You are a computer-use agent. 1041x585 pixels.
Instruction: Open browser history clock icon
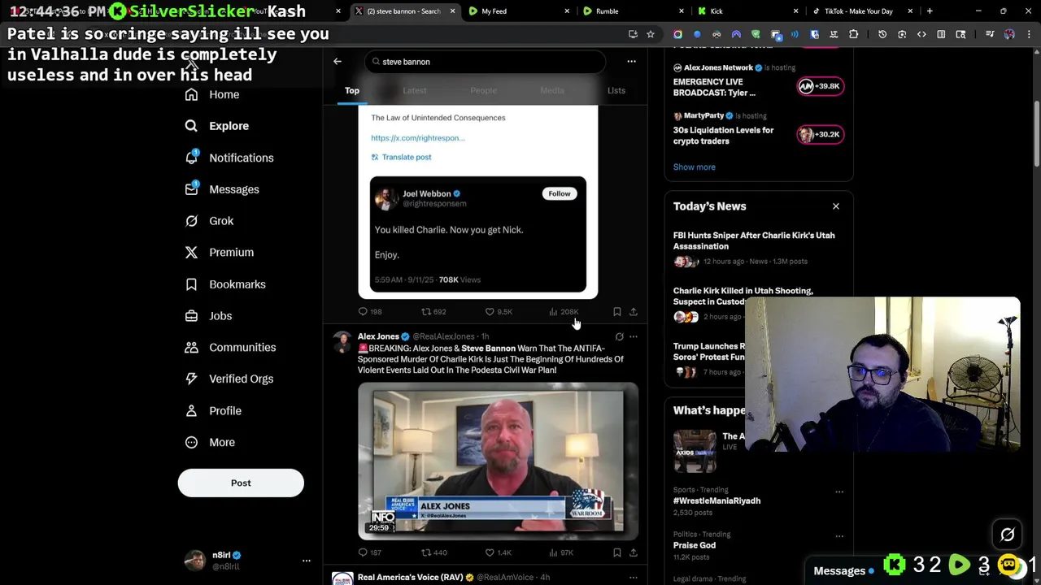[882, 34]
